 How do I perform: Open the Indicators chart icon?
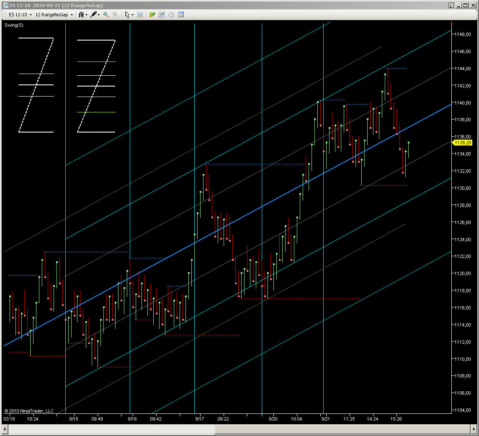click(x=162, y=15)
